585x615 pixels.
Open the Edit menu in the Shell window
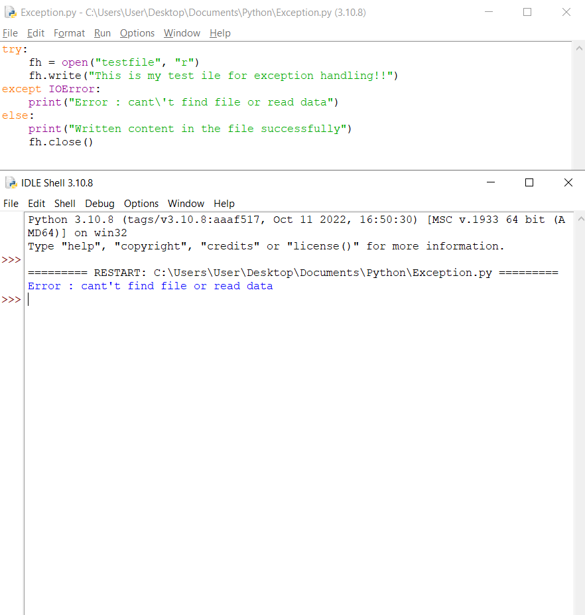click(x=36, y=204)
